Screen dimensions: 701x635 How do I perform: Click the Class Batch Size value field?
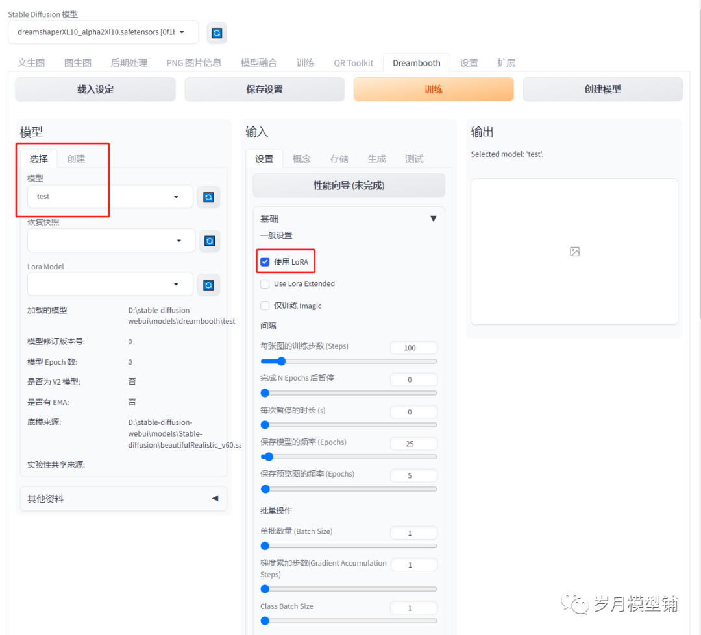coord(414,608)
